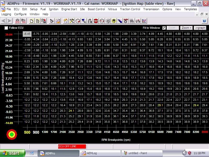Open the AUTO gear transmission icon
This screenshot has width=209, height=157.
(x=126, y=21)
